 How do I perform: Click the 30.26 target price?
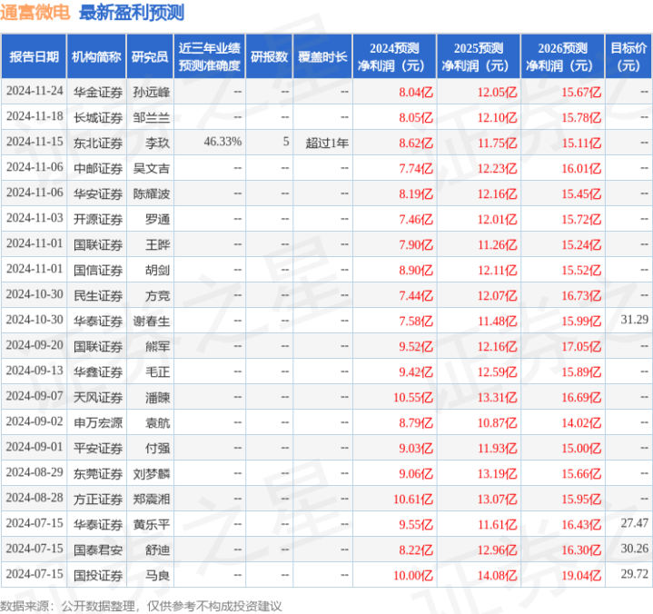[634, 549]
